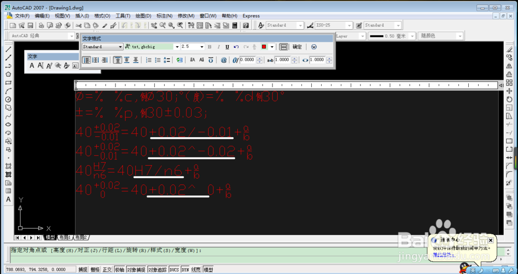This screenshot has height=274, width=518.
Task: Toggle 正交 ortho mode in status bar
Action: (x=107, y=270)
